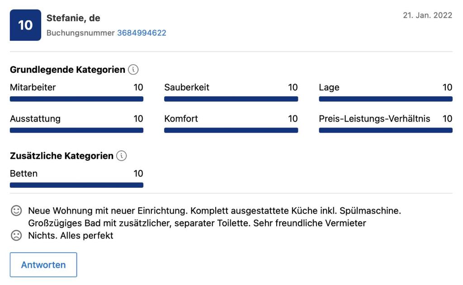Click the happy smiley face icon
The width and height of the screenshot is (463, 285).
click(16, 210)
